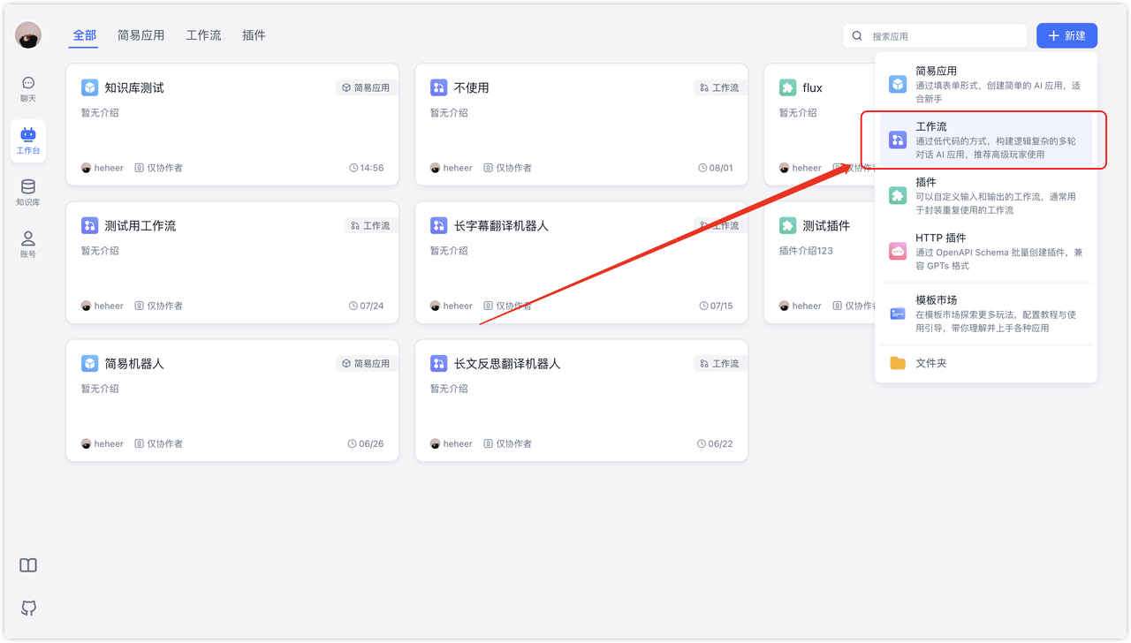Go to the 账号 account icon
This screenshot has width=1131, height=643.
(x=28, y=245)
